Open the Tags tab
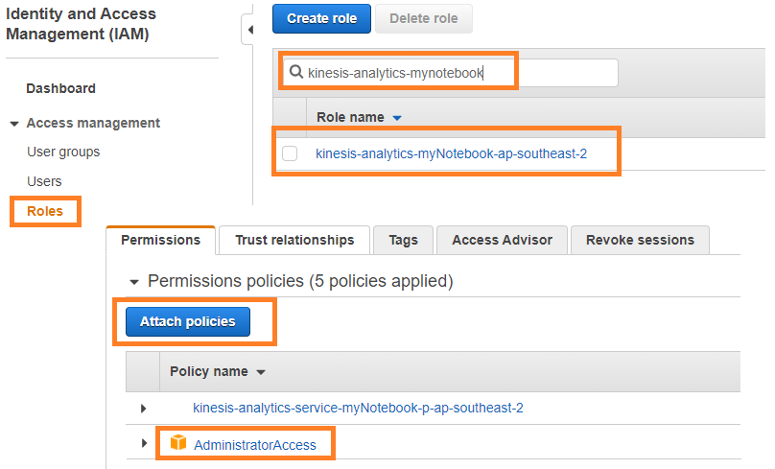Image resolution: width=775 pixels, height=469 pixels. (403, 240)
